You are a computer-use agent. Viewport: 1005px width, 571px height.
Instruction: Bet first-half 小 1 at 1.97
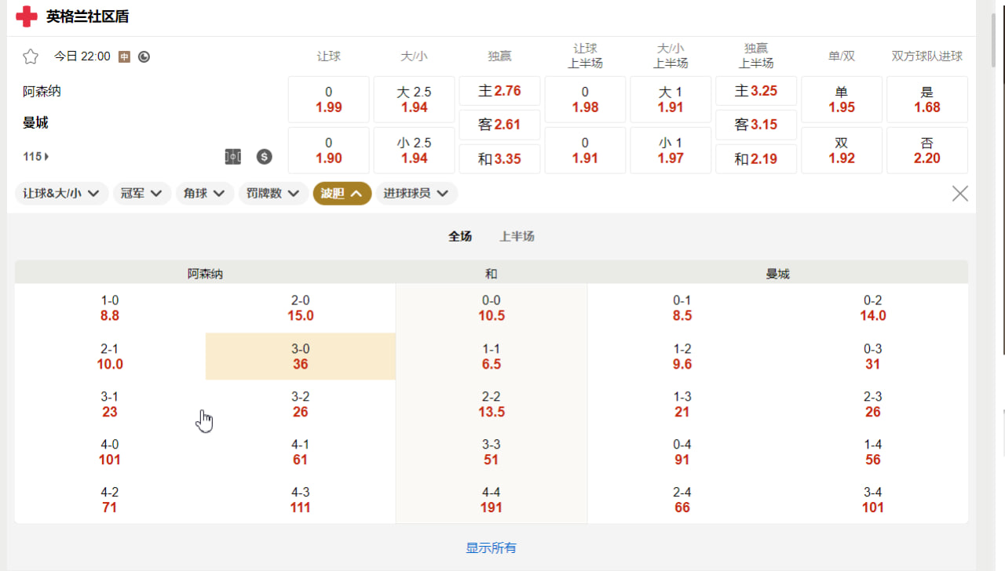click(x=671, y=151)
